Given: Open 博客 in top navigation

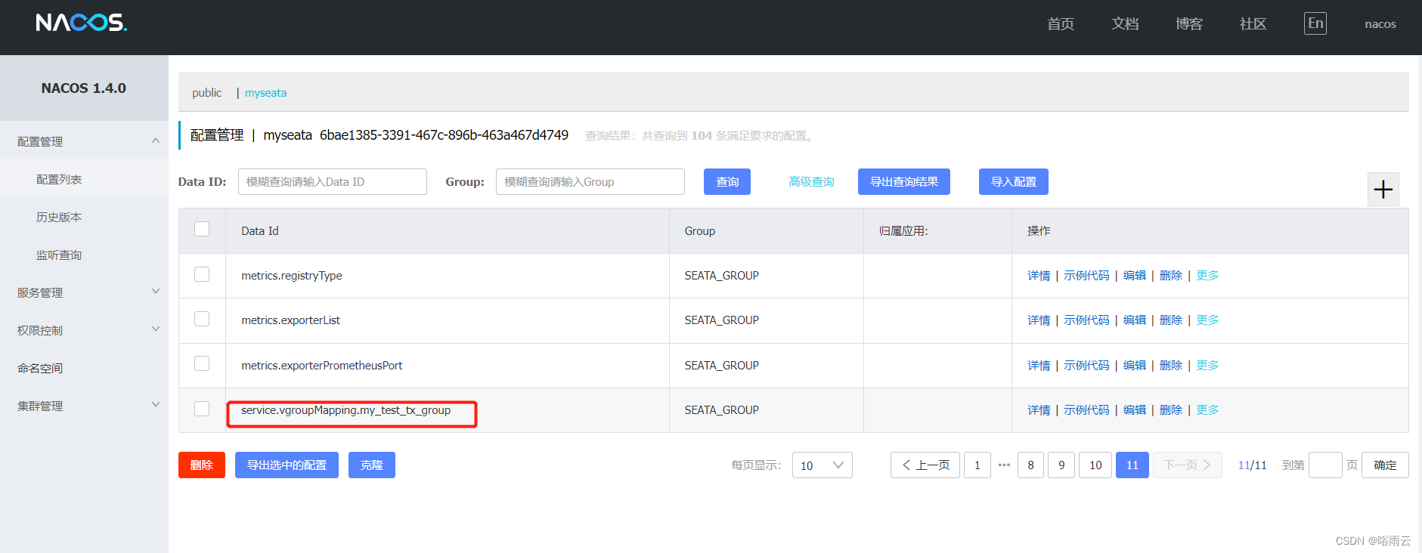Looking at the screenshot, I should tap(1188, 24).
